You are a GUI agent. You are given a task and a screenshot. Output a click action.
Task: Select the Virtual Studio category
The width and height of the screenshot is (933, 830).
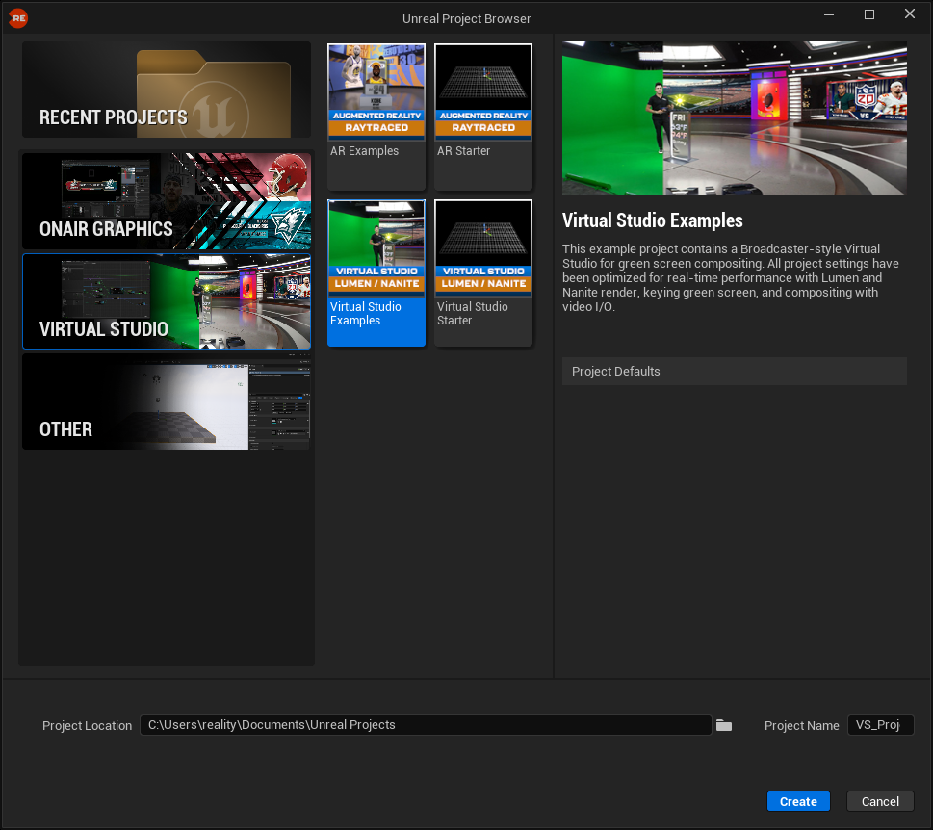point(167,301)
